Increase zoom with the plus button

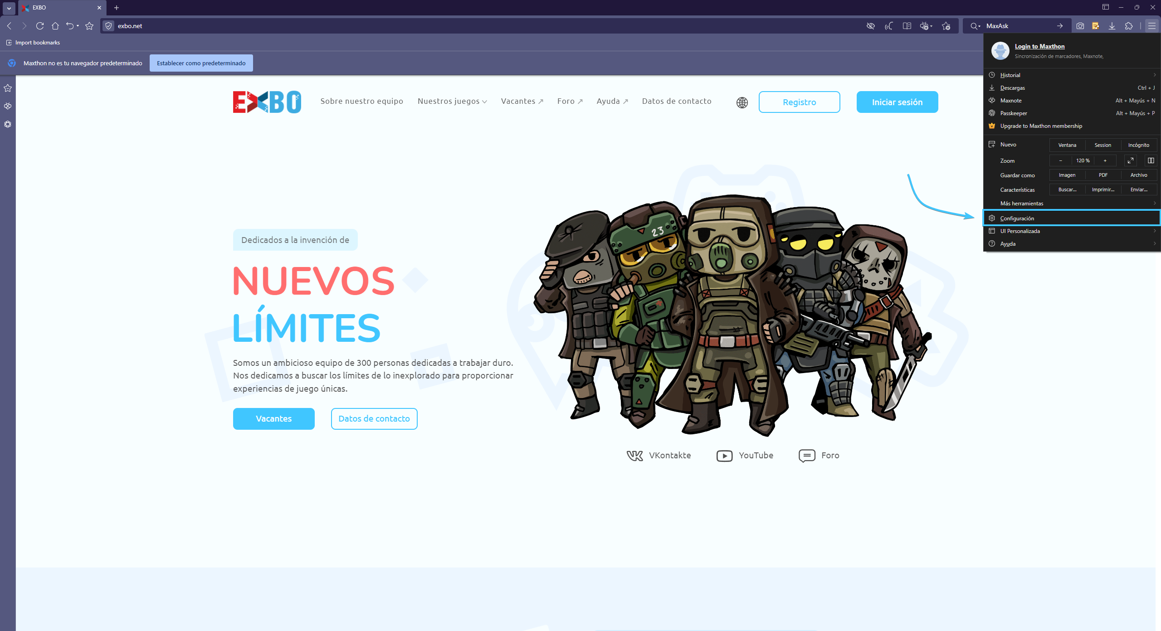tap(1105, 160)
